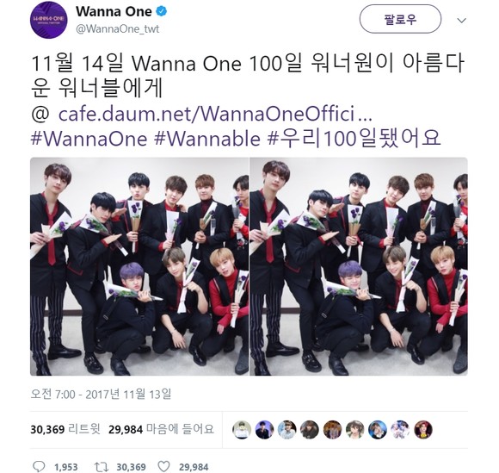Open first liker avatar in row
499x473 pixels.
242,430
